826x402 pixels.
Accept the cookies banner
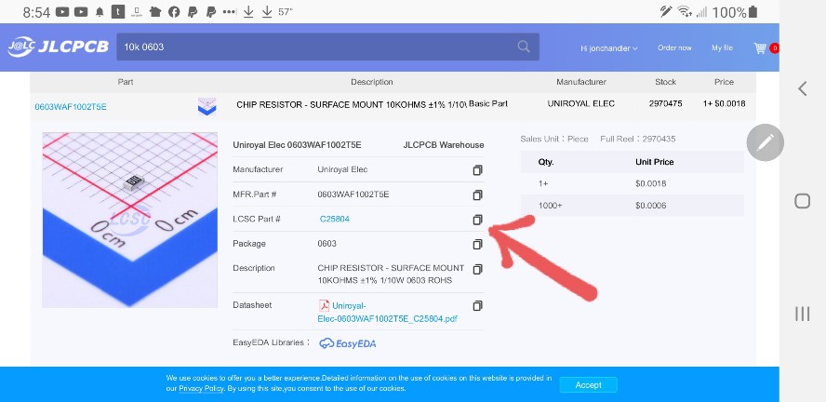pos(589,385)
